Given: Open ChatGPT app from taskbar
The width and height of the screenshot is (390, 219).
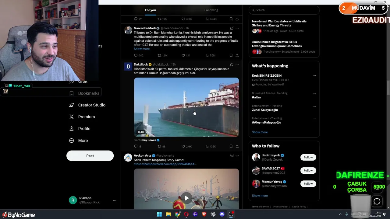Looking at the screenshot, I should pos(213,214).
